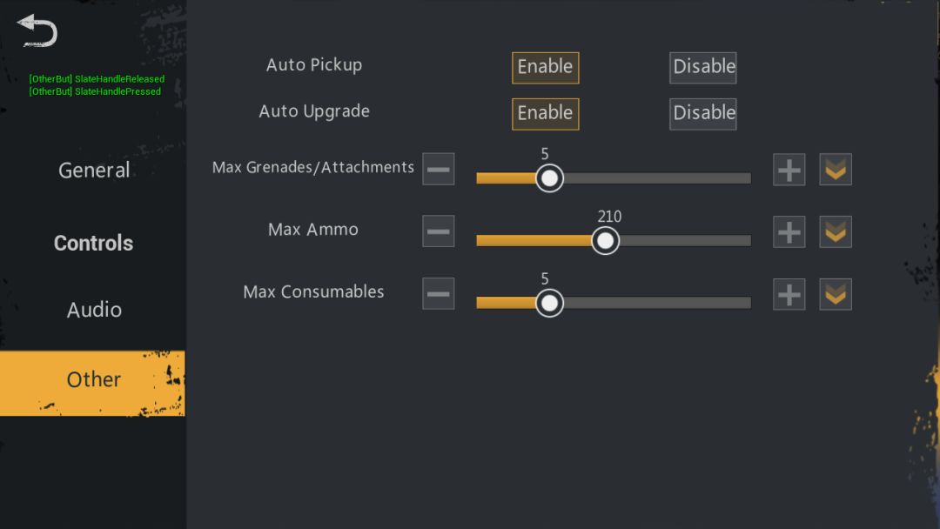The width and height of the screenshot is (940, 529).
Task: Select the Other settings tab
Action: click(x=93, y=380)
